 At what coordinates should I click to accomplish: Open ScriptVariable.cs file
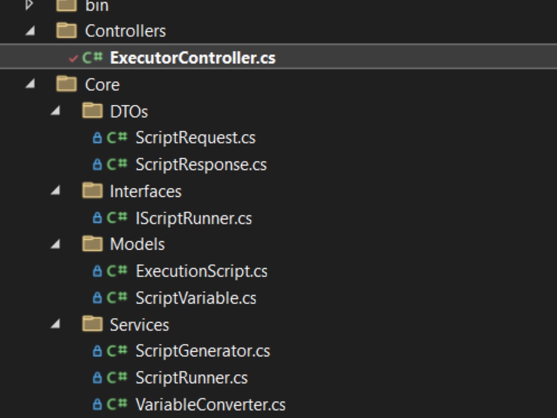[x=196, y=298]
